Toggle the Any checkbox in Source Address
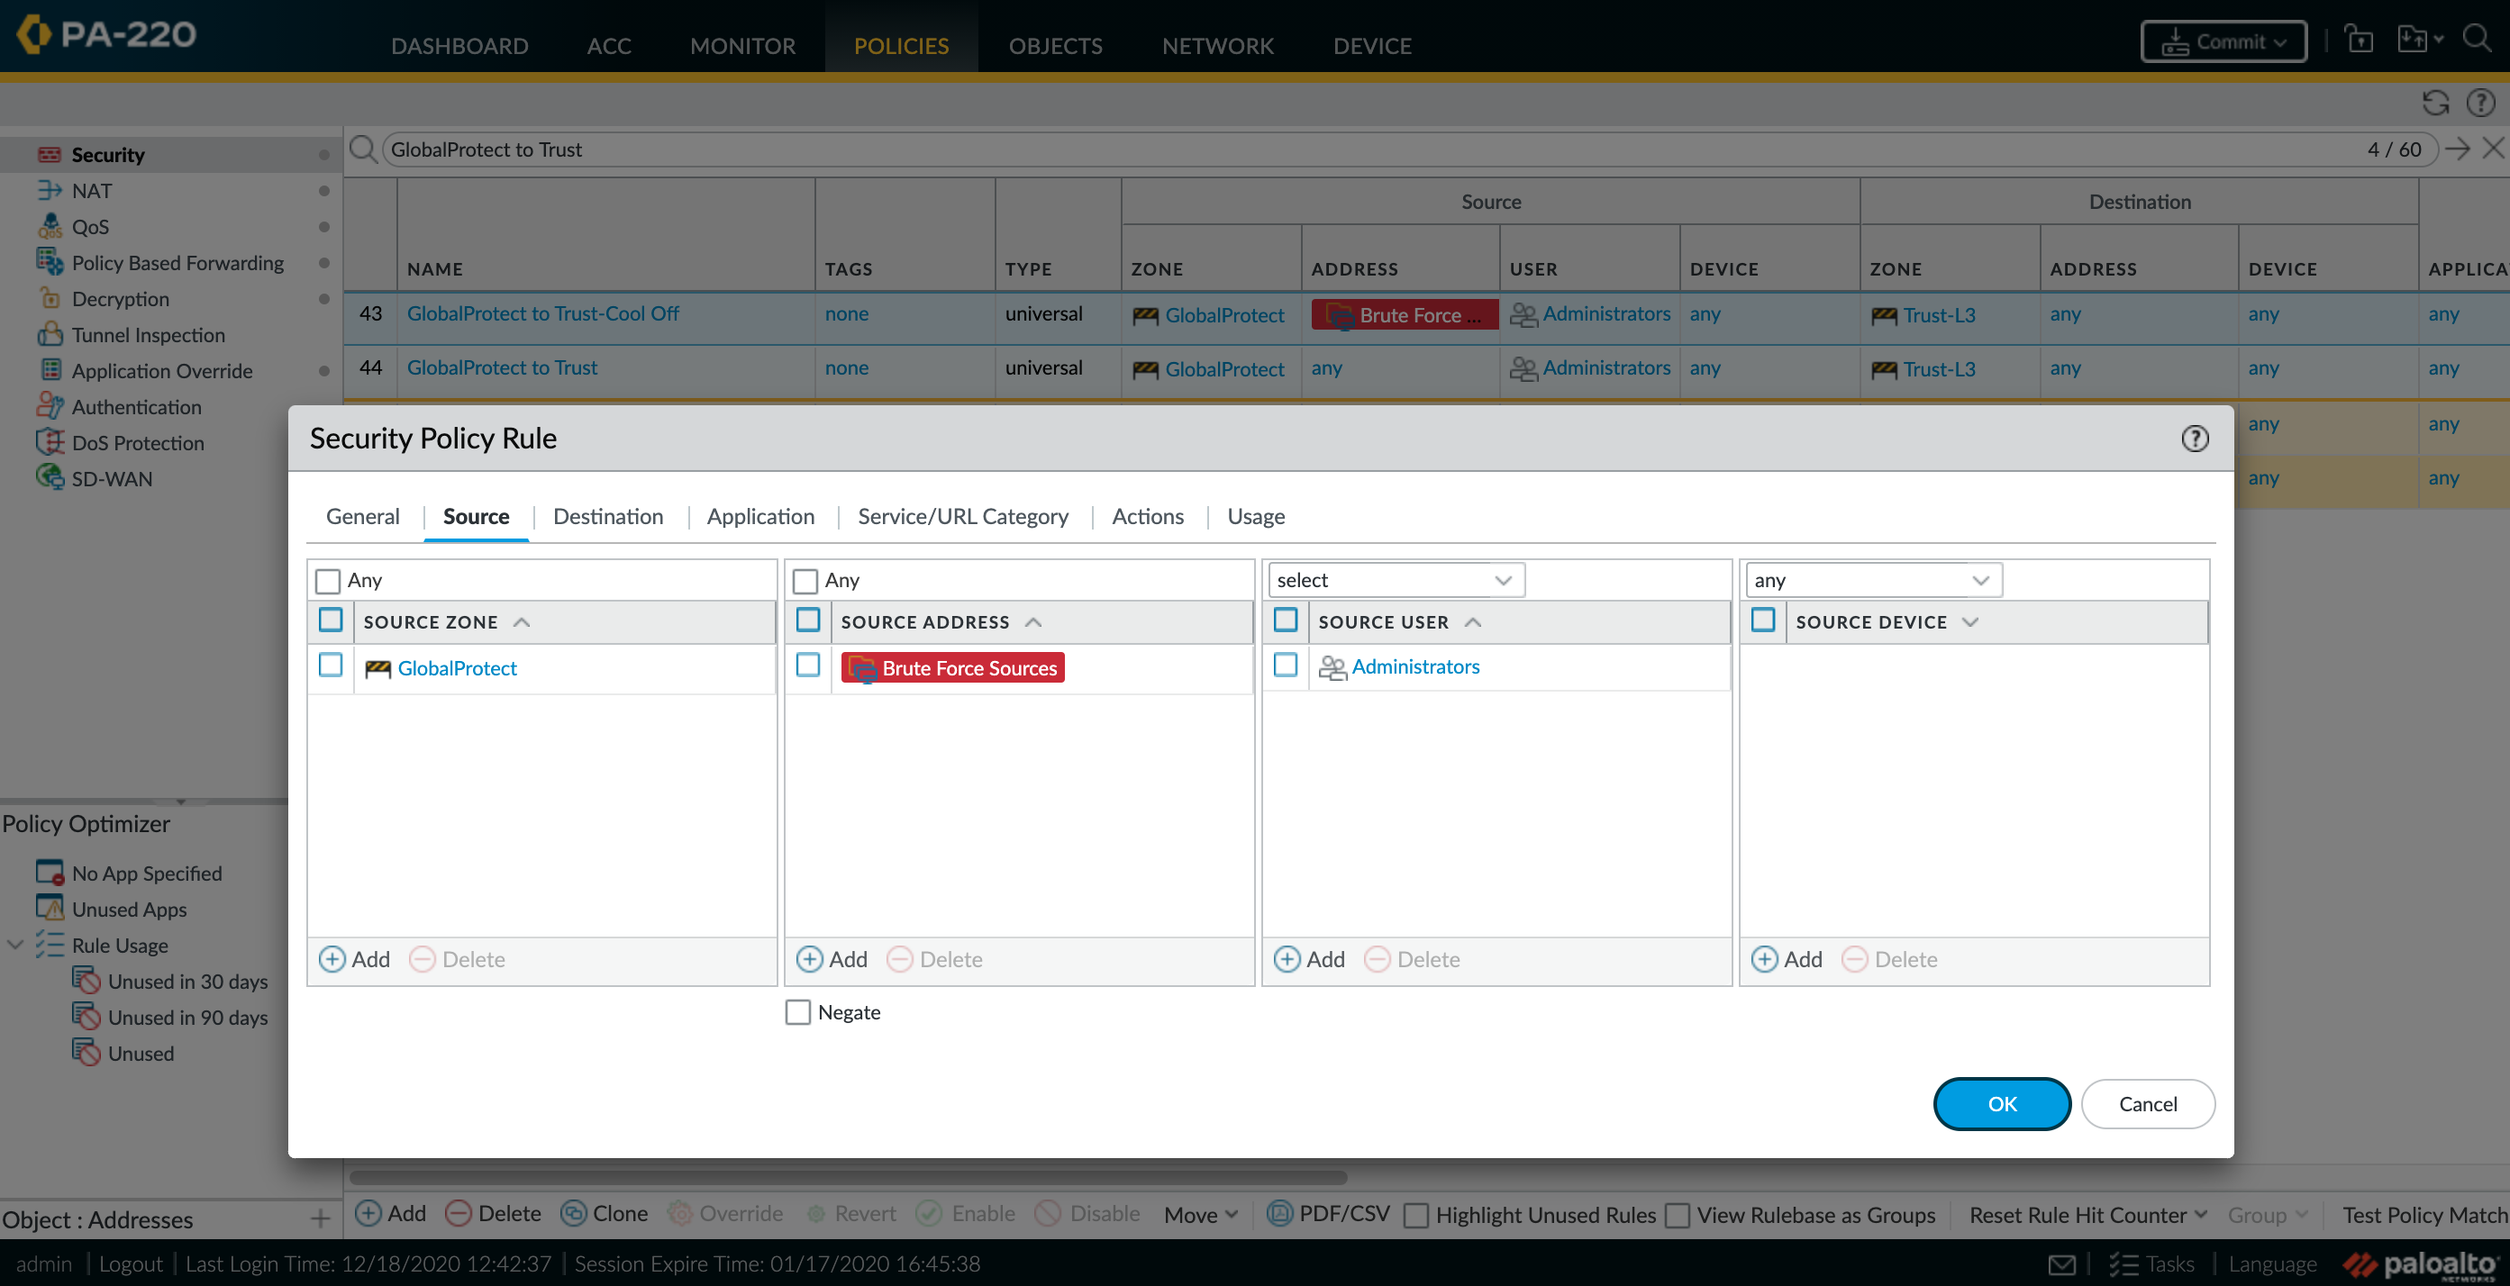This screenshot has height=1286, width=2510. pos(807,579)
